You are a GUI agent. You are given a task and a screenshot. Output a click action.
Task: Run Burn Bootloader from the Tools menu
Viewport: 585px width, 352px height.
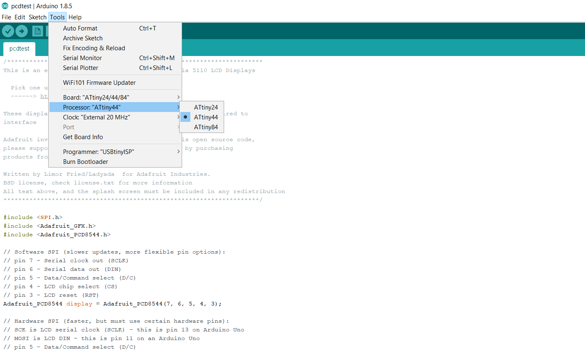coord(115,162)
